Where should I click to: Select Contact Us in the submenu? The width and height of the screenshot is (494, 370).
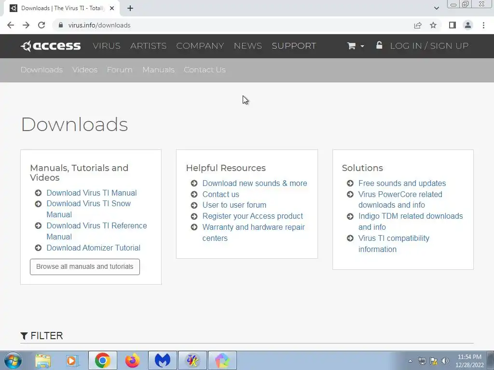(x=205, y=70)
